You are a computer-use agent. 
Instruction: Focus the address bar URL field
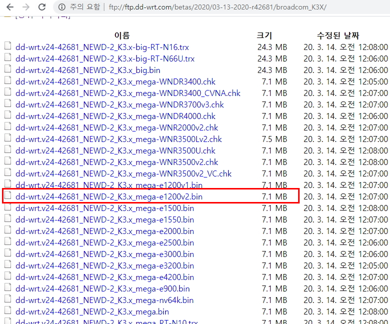coord(217,7)
